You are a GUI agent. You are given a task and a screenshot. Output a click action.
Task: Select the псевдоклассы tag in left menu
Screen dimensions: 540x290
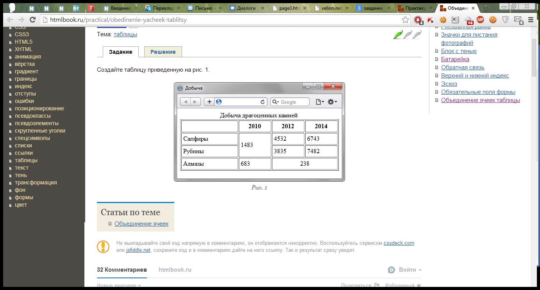33,116
